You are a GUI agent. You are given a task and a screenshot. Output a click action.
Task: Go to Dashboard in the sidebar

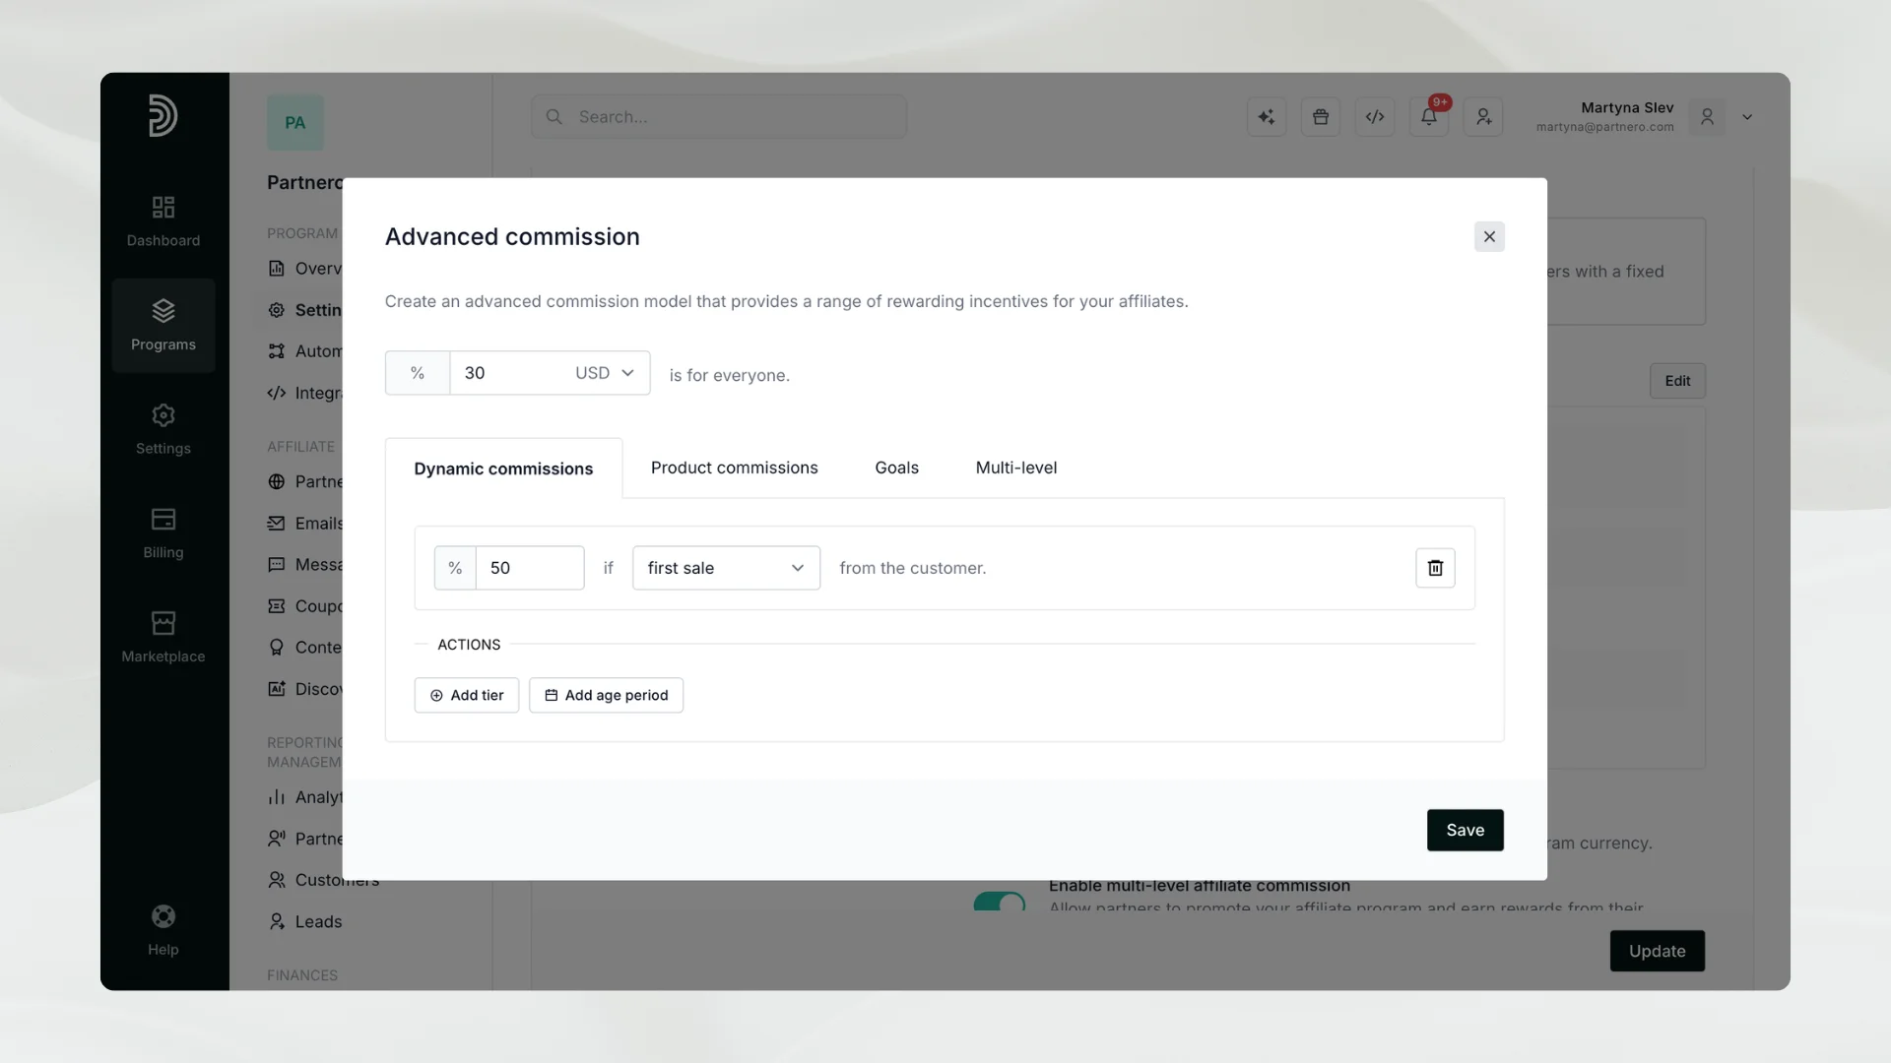coord(163,221)
